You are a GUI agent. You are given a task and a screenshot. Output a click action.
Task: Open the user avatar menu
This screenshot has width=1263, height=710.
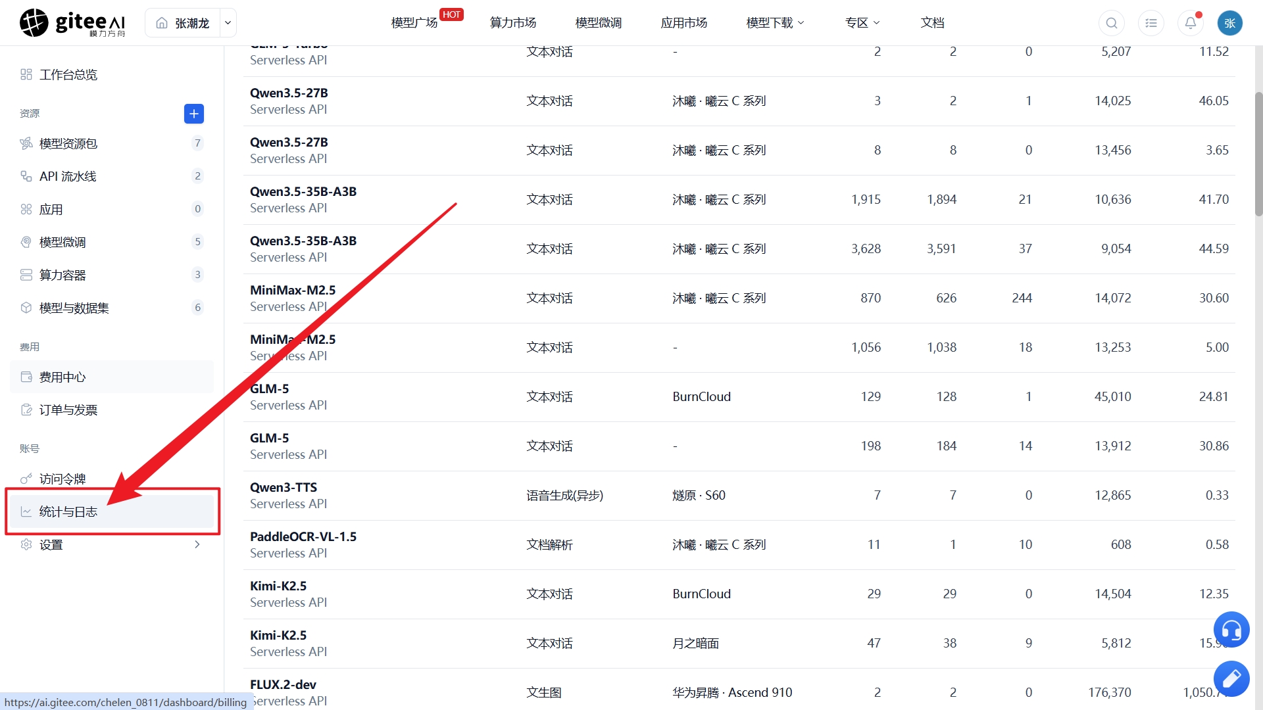click(1230, 23)
